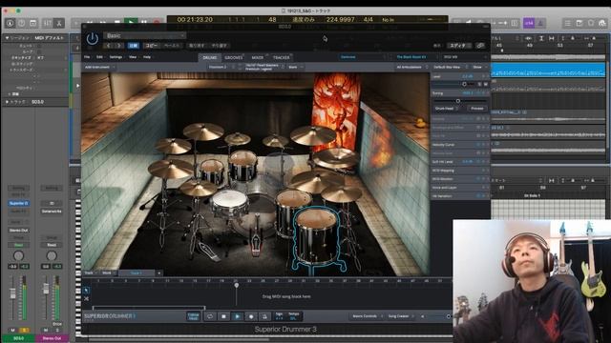Toggle Superior Drummer metronome icon

[264, 316]
